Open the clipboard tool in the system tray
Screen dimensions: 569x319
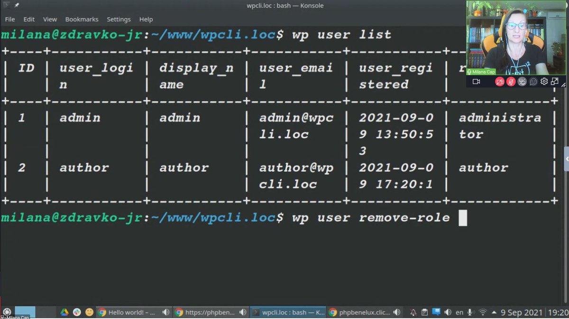(x=425, y=312)
